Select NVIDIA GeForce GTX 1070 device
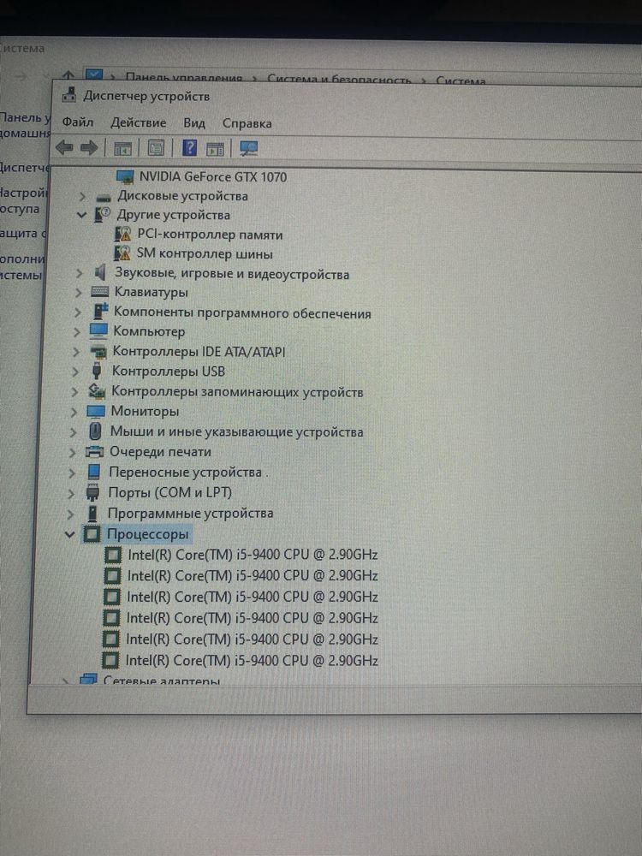642x856 pixels. point(213,176)
